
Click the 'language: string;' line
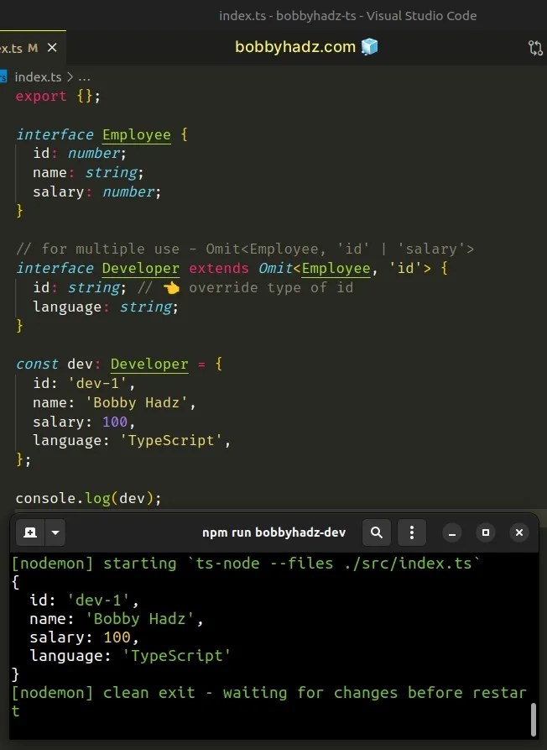(106, 307)
